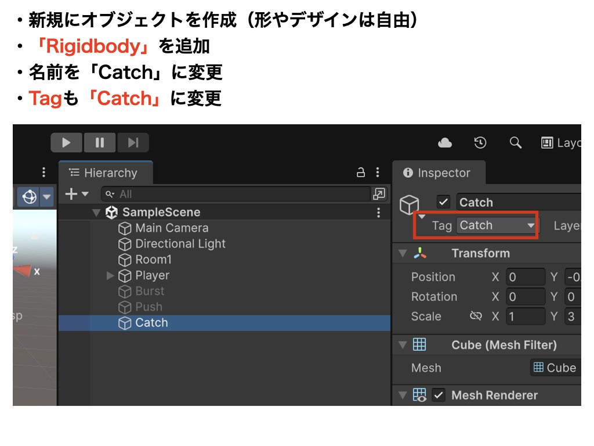Open the Hierarchy panel options menu
The image size is (594, 446).
378,172
